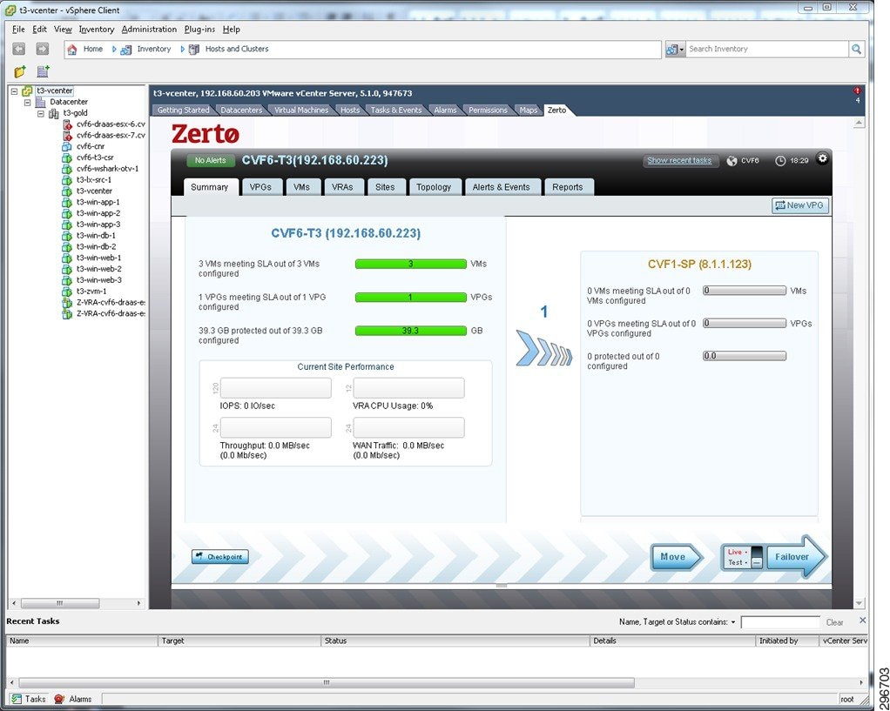Open the Inventory menu
The height and width of the screenshot is (711, 890).
point(96,29)
